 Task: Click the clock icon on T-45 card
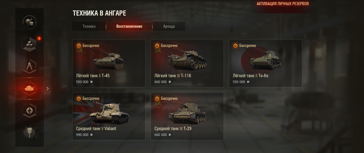tap(79, 46)
